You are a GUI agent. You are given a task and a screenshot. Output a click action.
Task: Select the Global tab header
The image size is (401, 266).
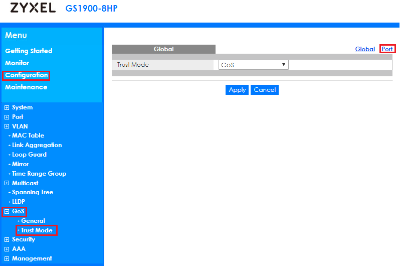pyautogui.click(x=163, y=49)
